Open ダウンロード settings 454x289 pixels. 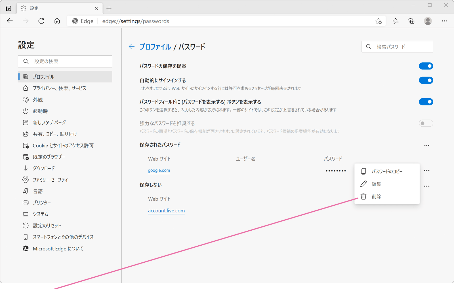[x=65, y=168]
